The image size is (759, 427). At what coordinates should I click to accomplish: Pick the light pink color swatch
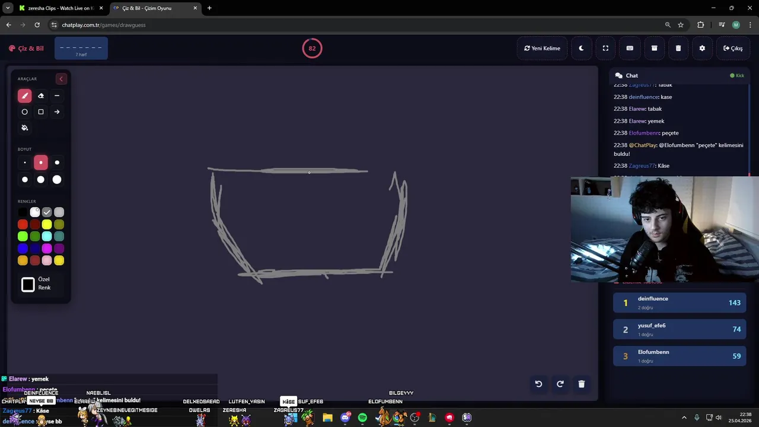click(47, 260)
